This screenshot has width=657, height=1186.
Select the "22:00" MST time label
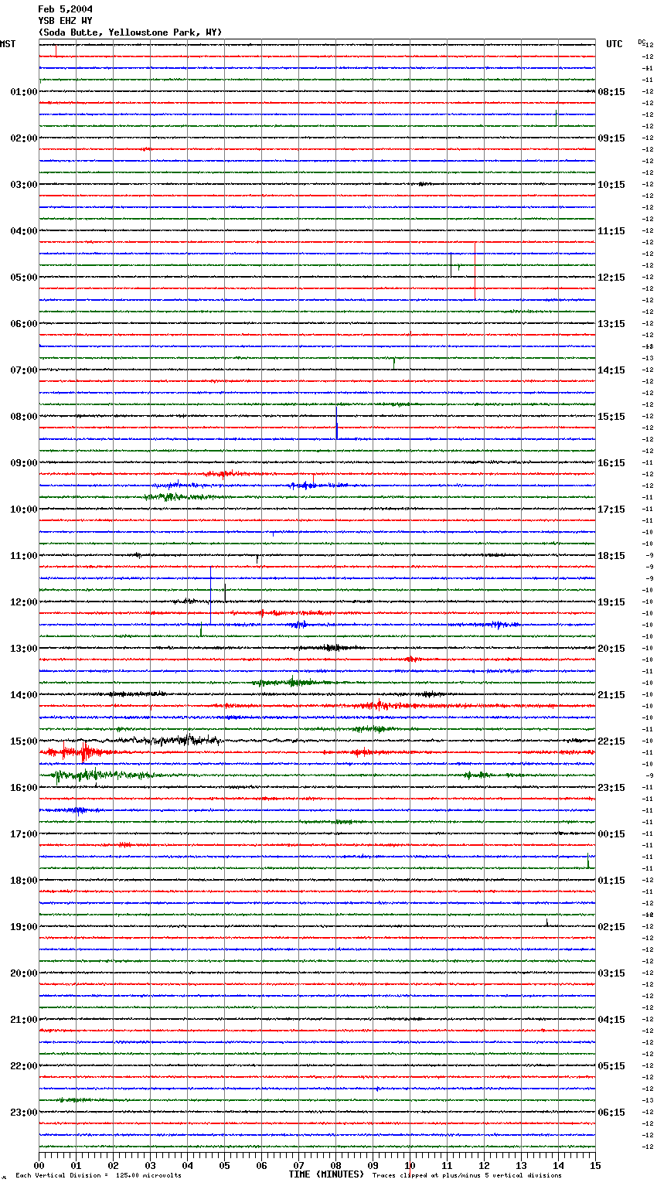click(x=23, y=1066)
